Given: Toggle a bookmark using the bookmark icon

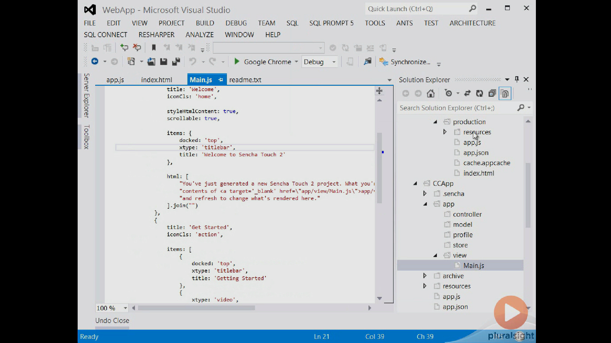Looking at the screenshot, I should 154,48.
